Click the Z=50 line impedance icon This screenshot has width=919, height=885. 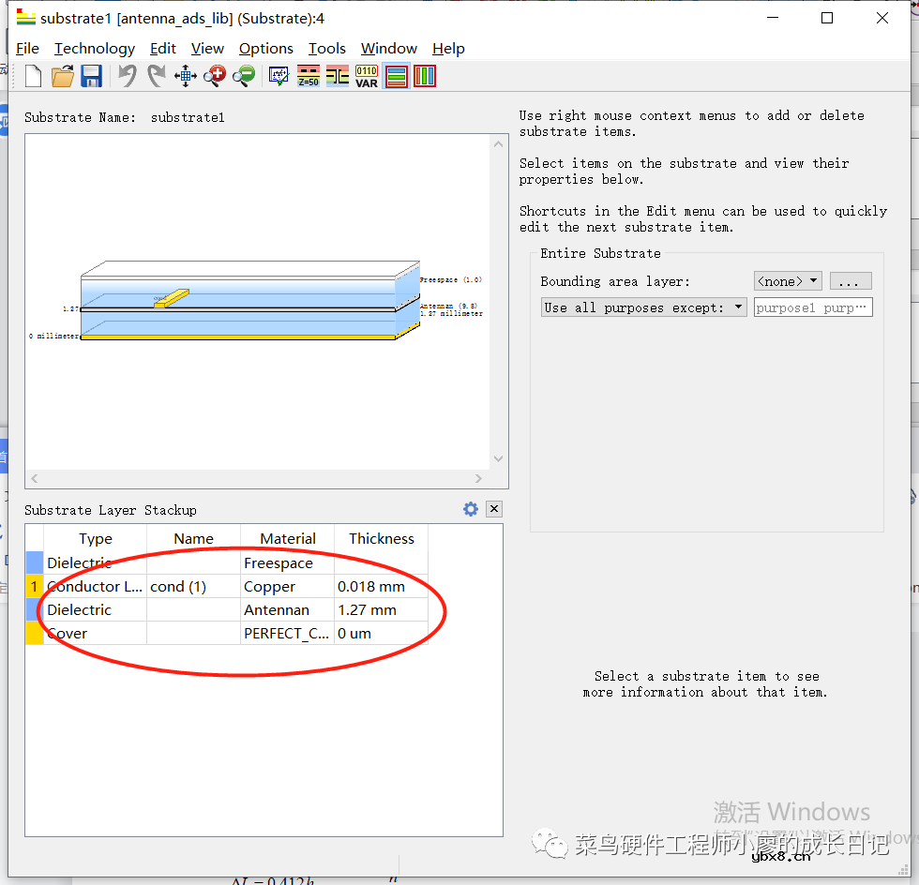click(309, 77)
